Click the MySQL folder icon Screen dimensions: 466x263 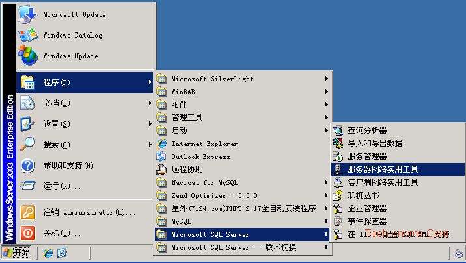click(x=161, y=221)
